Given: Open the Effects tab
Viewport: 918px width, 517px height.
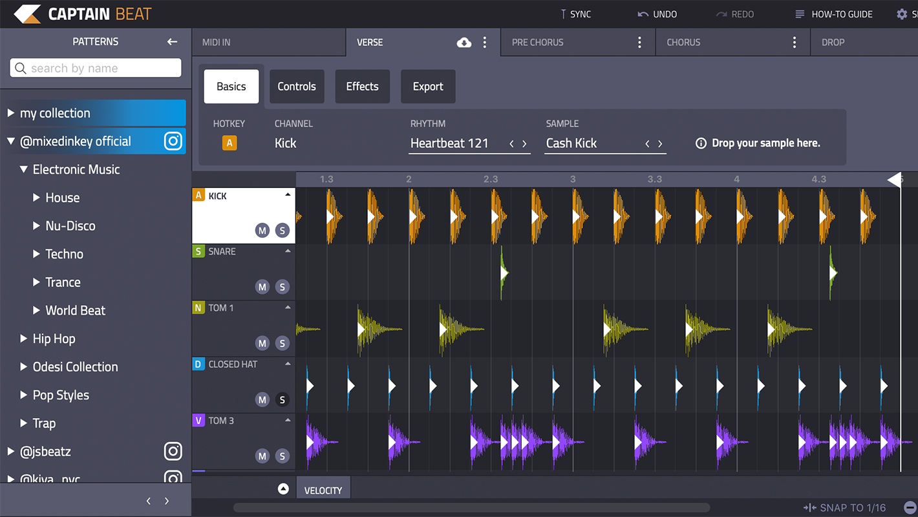Looking at the screenshot, I should tap(362, 87).
